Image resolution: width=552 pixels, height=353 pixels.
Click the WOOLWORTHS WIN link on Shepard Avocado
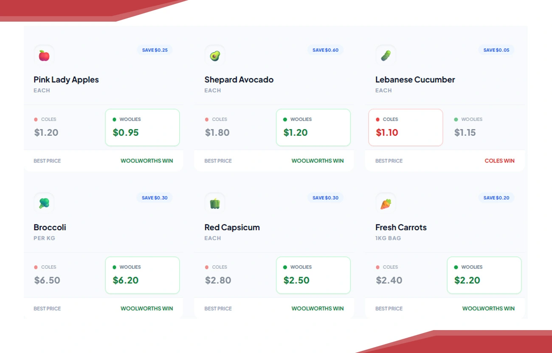pyautogui.click(x=318, y=161)
